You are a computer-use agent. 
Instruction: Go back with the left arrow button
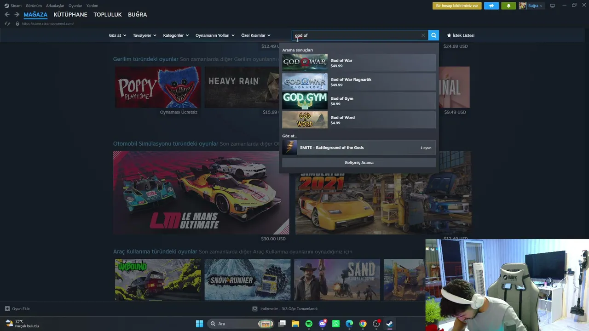coord(7,15)
